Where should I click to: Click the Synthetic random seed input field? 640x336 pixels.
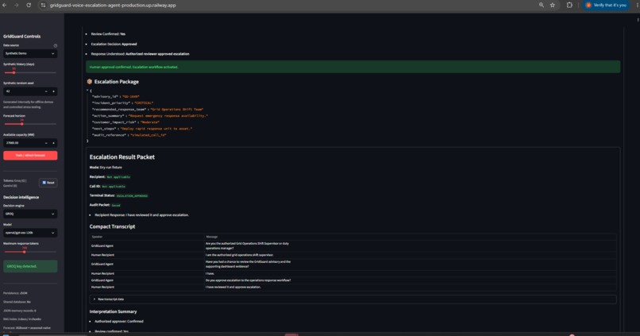click(23, 91)
